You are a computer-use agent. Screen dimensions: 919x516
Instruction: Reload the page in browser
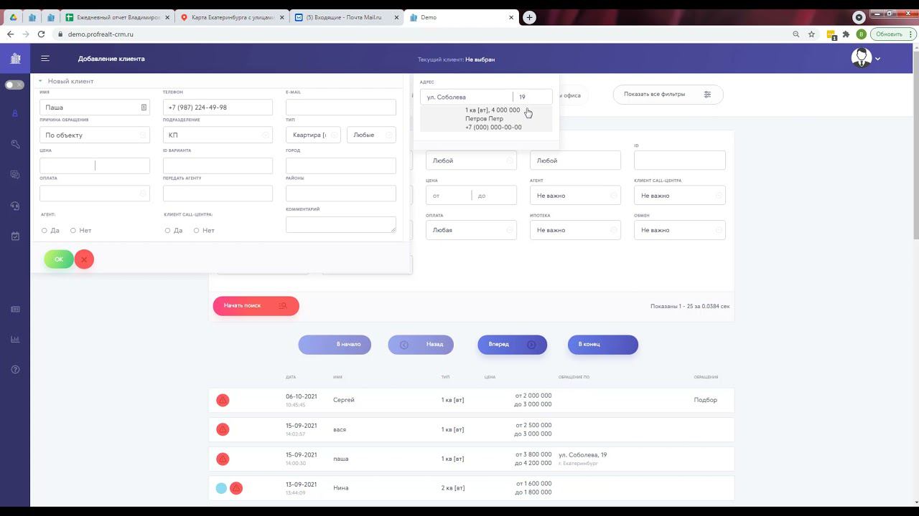pos(42,34)
